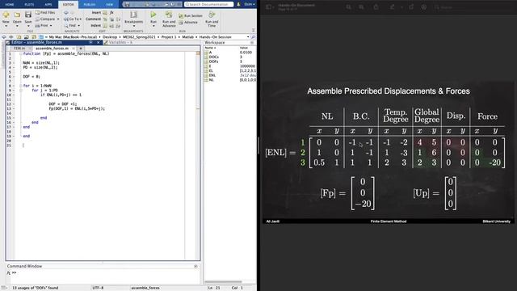Click the smart Indent icon
Screen dimensions: 517x291
[105, 25]
